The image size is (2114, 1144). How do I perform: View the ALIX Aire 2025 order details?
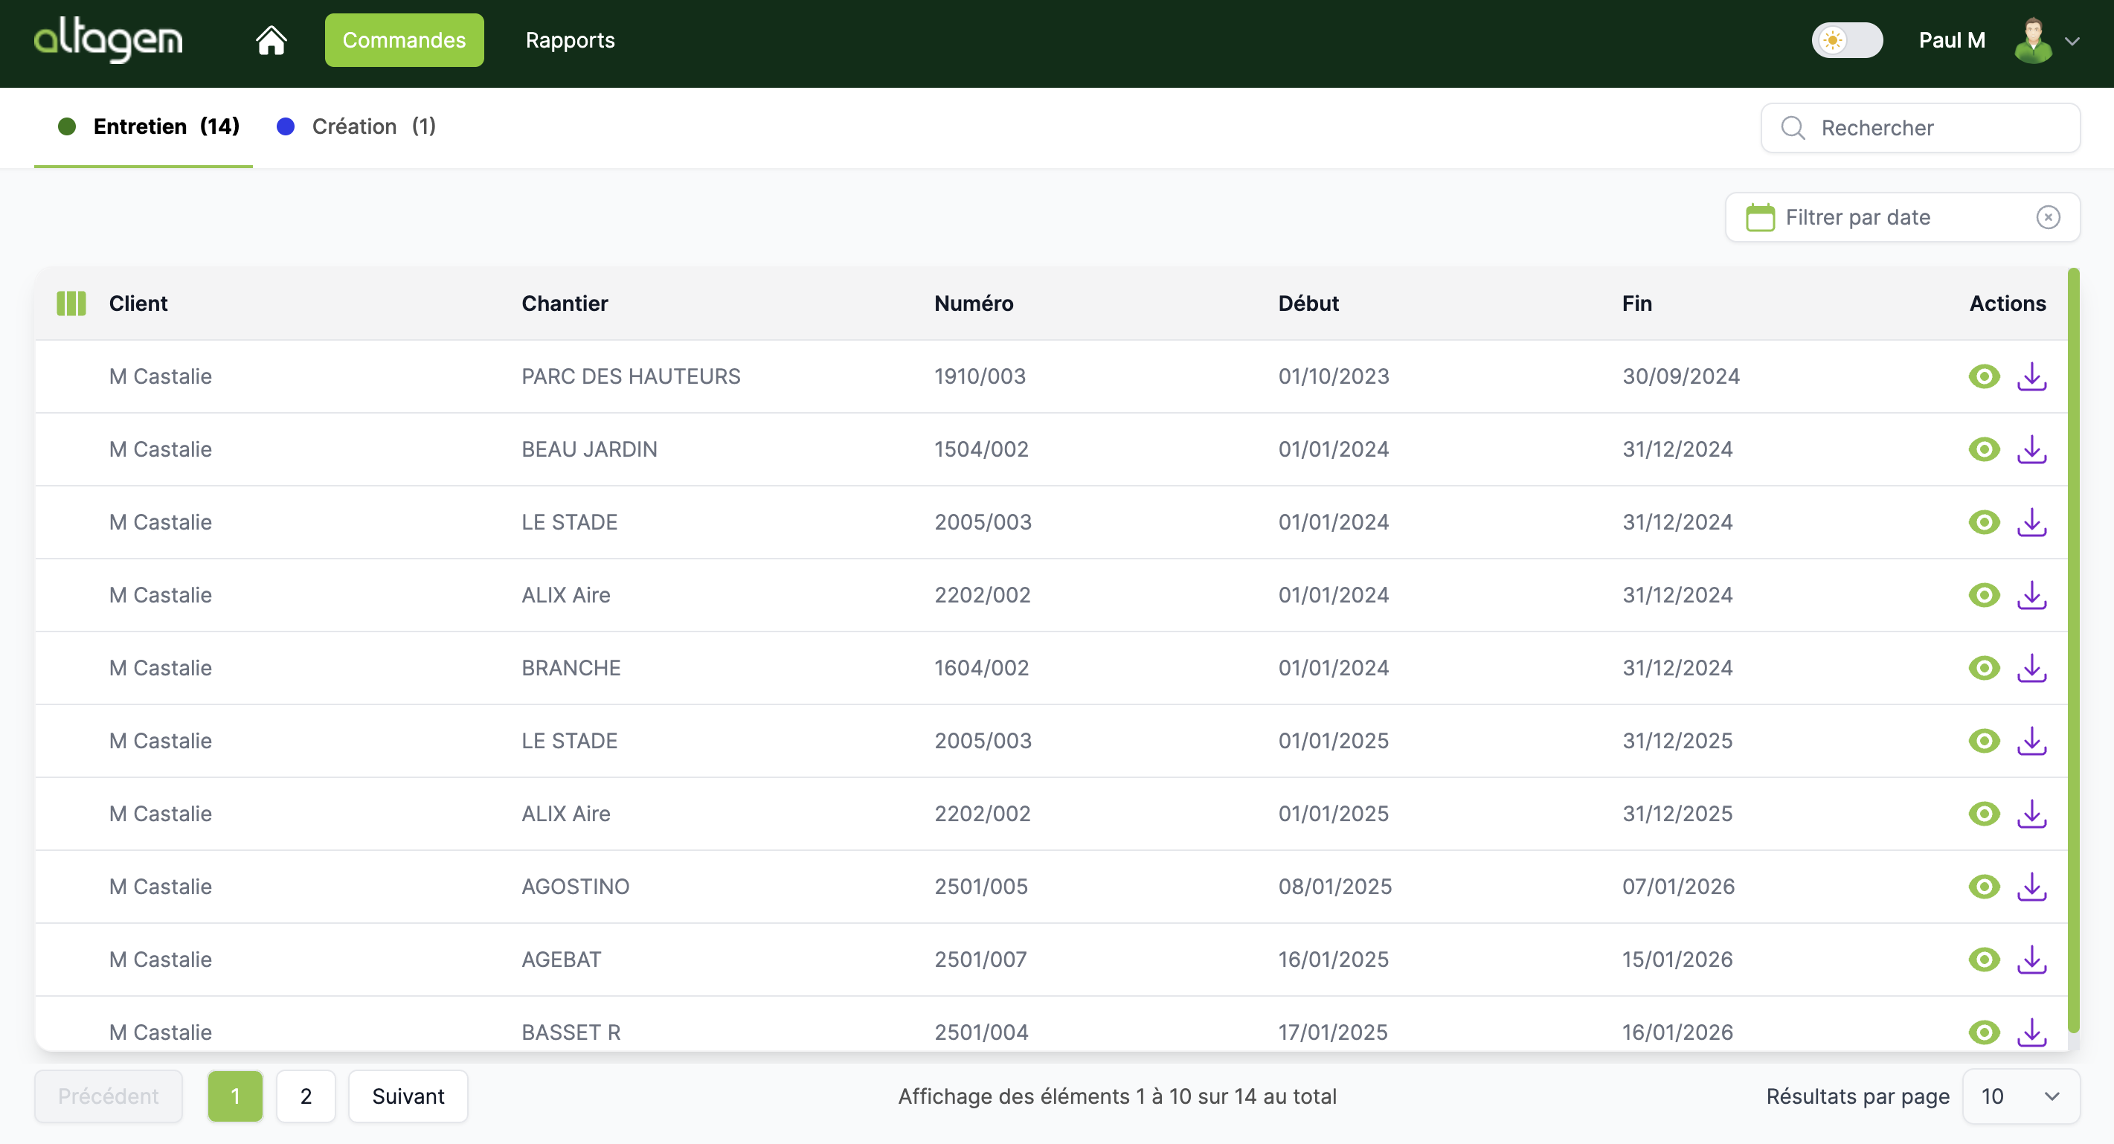click(x=1984, y=814)
